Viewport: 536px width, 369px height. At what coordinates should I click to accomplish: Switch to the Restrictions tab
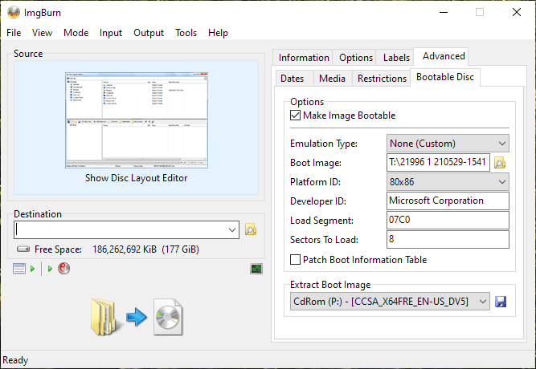pyautogui.click(x=382, y=79)
